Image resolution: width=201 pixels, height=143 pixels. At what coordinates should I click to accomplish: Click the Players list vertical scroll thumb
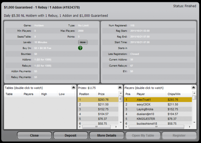coord(194,98)
